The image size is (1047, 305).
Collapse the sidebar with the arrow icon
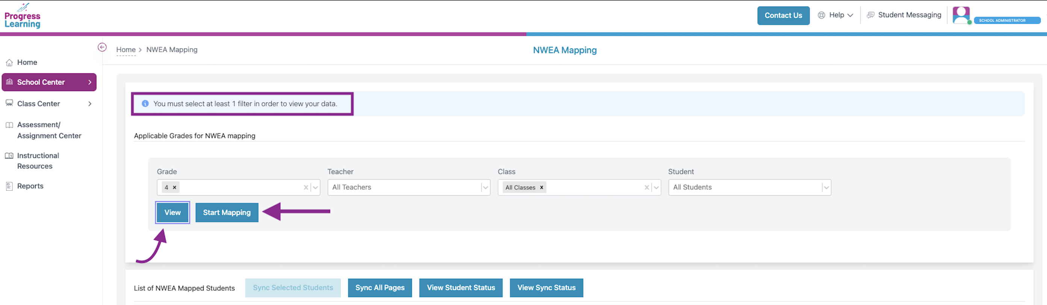(102, 47)
